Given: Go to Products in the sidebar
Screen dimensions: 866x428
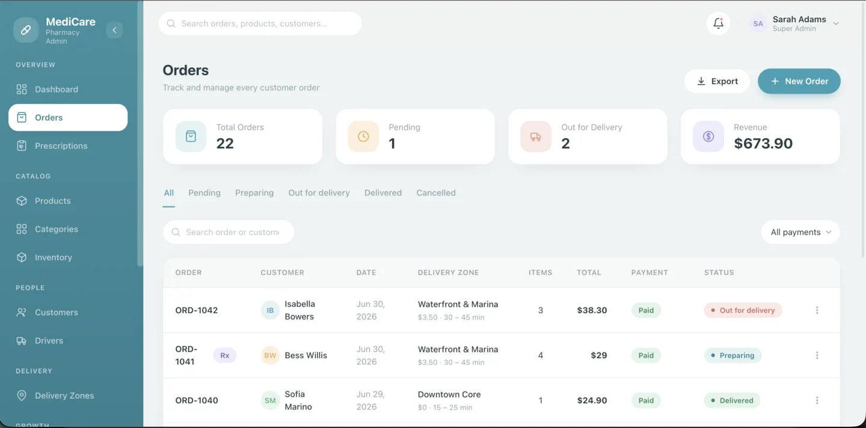Looking at the screenshot, I should (68, 201).
